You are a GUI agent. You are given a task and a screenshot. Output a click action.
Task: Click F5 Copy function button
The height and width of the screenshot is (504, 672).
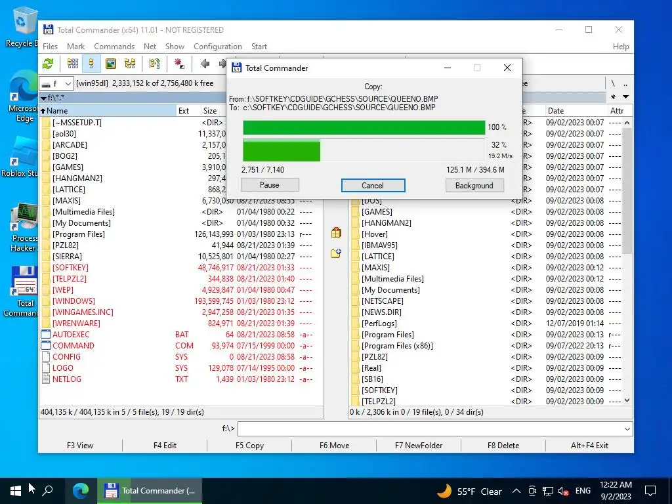[x=249, y=446]
